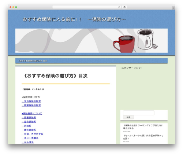Click the 検索 search button

[128, 117]
